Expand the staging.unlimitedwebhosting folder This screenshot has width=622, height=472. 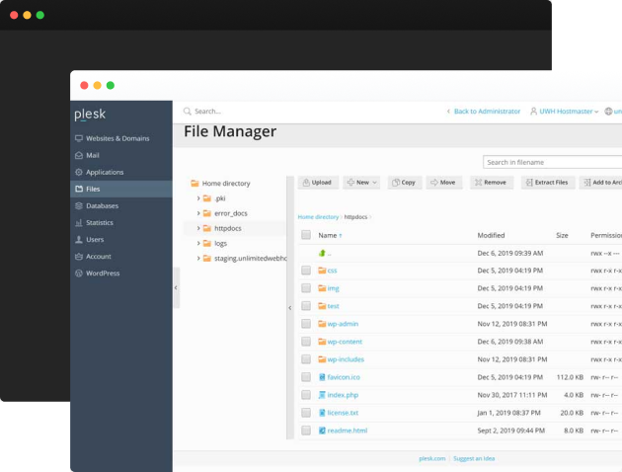pyautogui.click(x=198, y=258)
